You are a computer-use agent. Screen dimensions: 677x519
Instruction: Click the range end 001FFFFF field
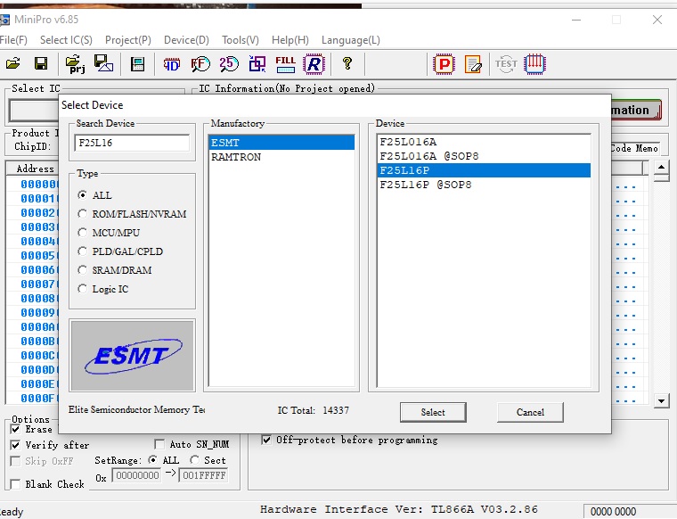(204, 475)
